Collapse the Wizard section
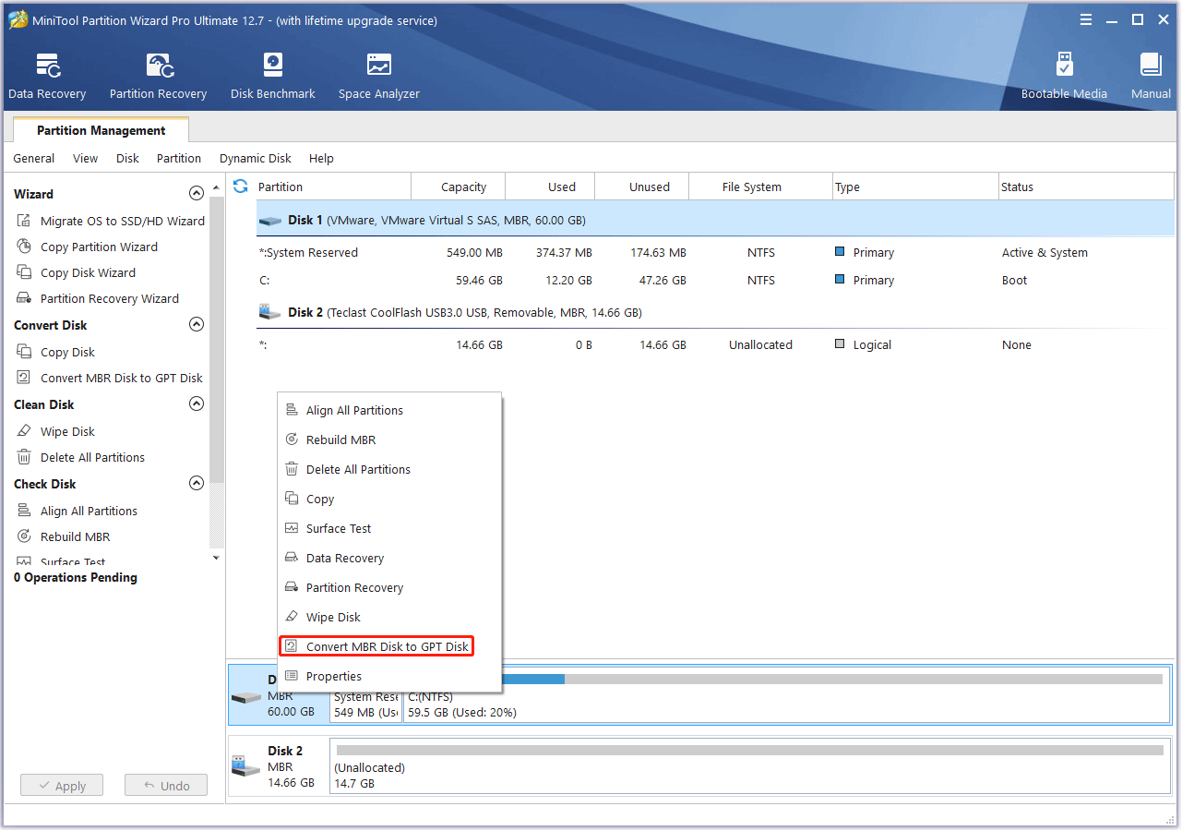The image size is (1182, 831). (x=197, y=193)
